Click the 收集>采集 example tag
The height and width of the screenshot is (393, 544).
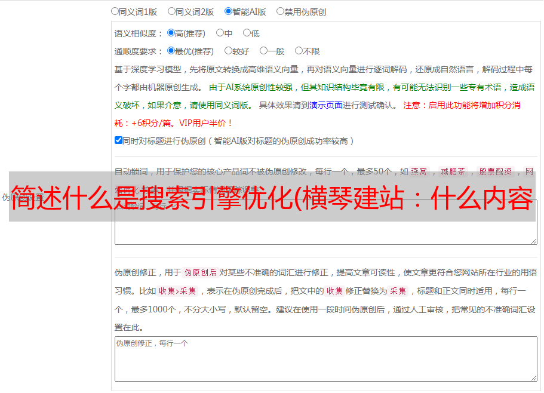(x=177, y=291)
